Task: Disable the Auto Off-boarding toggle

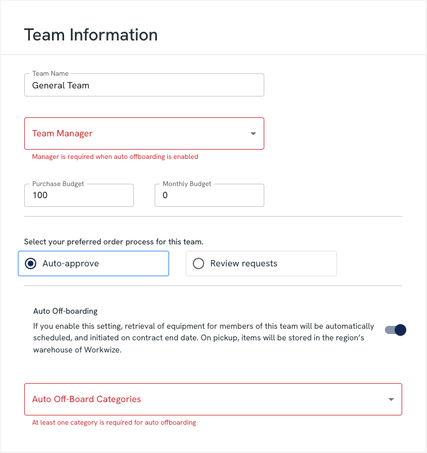Action: tap(396, 330)
